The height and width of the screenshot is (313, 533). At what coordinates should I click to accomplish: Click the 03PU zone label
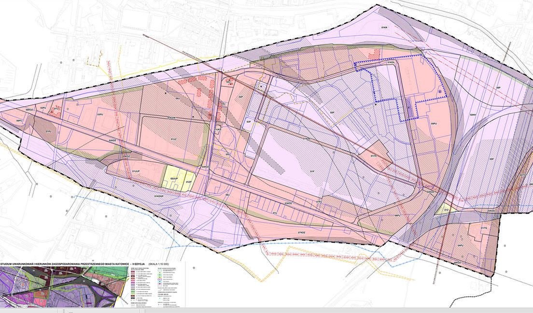(100, 115)
